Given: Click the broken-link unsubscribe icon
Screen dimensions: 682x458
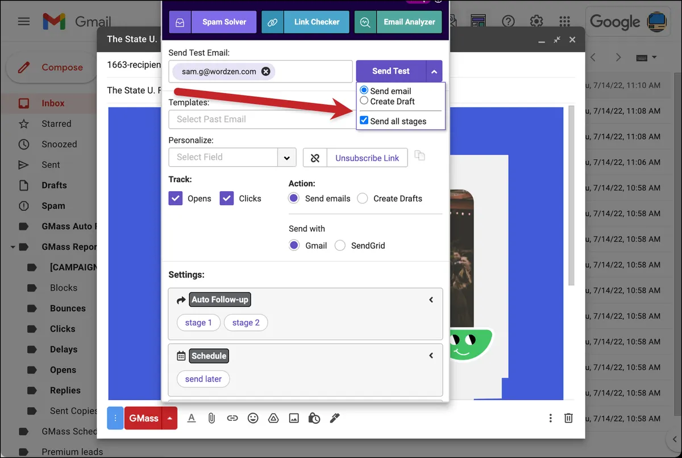Looking at the screenshot, I should (x=315, y=158).
